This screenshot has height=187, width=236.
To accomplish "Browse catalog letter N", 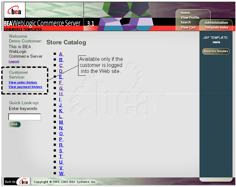I will click(x=61, y=128).
